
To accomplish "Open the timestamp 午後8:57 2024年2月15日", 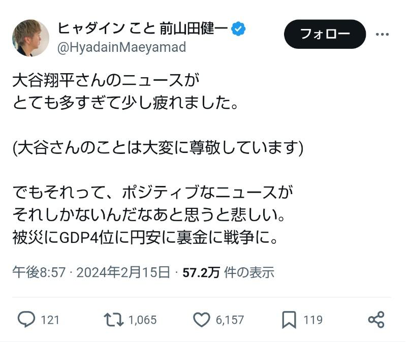I will coord(91,272).
